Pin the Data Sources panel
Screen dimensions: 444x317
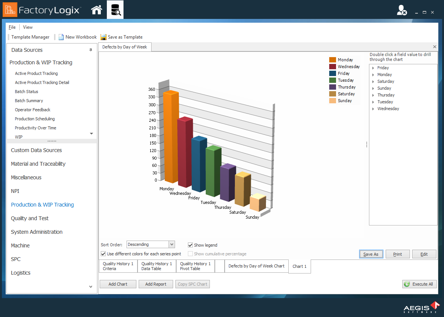[91, 50]
